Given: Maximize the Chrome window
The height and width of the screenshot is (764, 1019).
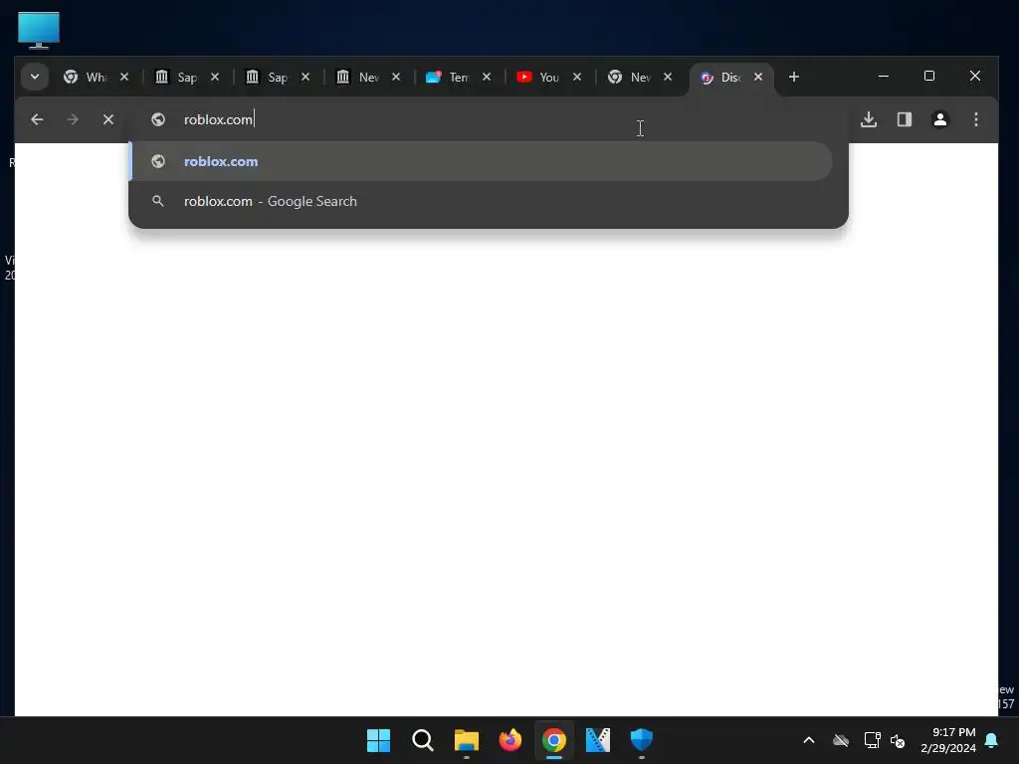Looking at the screenshot, I should 929,76.
